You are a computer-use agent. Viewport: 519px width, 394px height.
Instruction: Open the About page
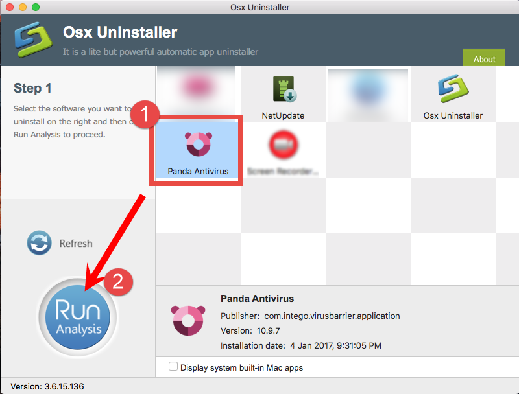click(x=484, y=58)
